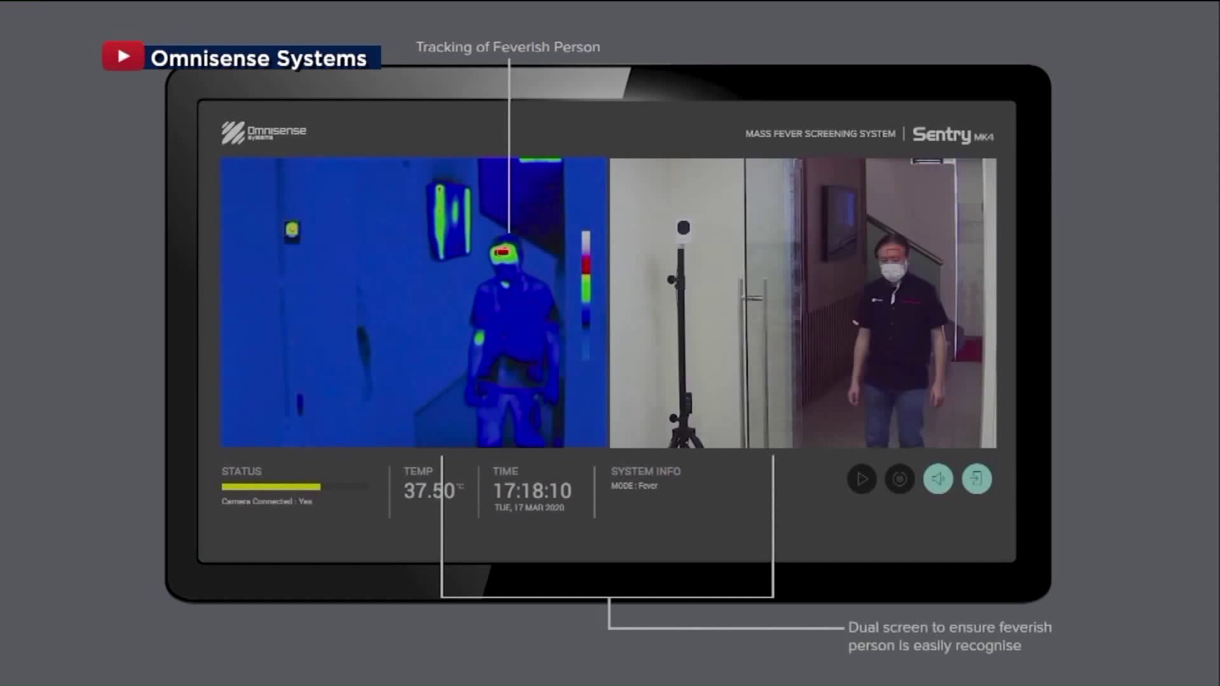Click the thermal color scale bar
This screenshot has width=1220, height=686.
pos(586,279)
